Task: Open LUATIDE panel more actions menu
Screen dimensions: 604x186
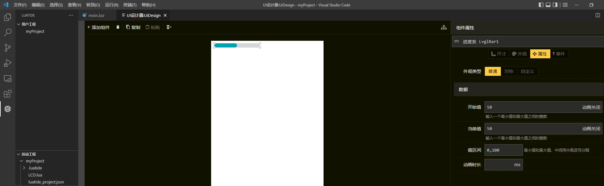Action: pyautogui.click(x=71, y=15)
